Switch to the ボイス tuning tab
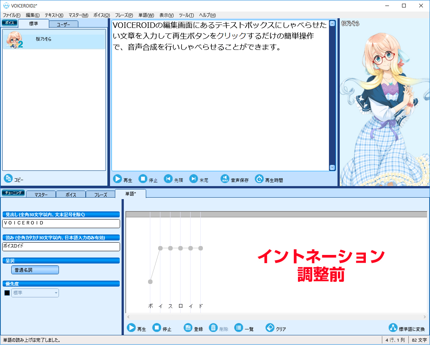This screenshot has height=345, width=430. [71, 195]
